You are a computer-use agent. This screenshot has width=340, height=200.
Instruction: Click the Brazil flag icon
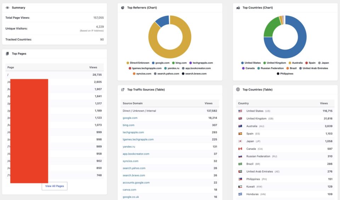coord(240,164)
